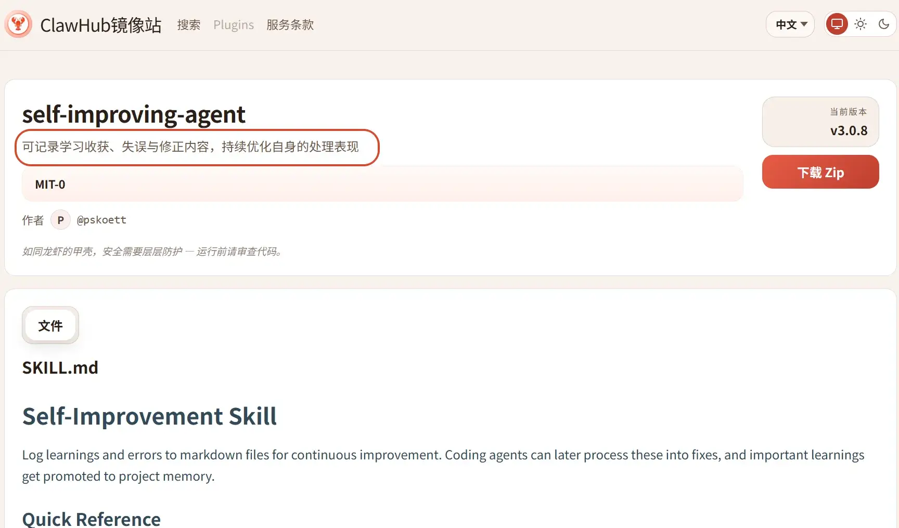Jump to the Quick Reference heading

tap(92, 519)
